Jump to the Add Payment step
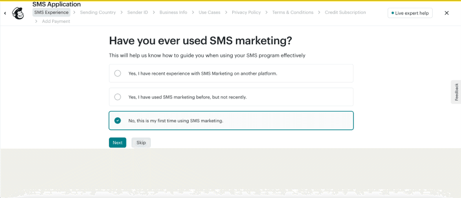This screenshot has width=461, height=198. [56, 21]
